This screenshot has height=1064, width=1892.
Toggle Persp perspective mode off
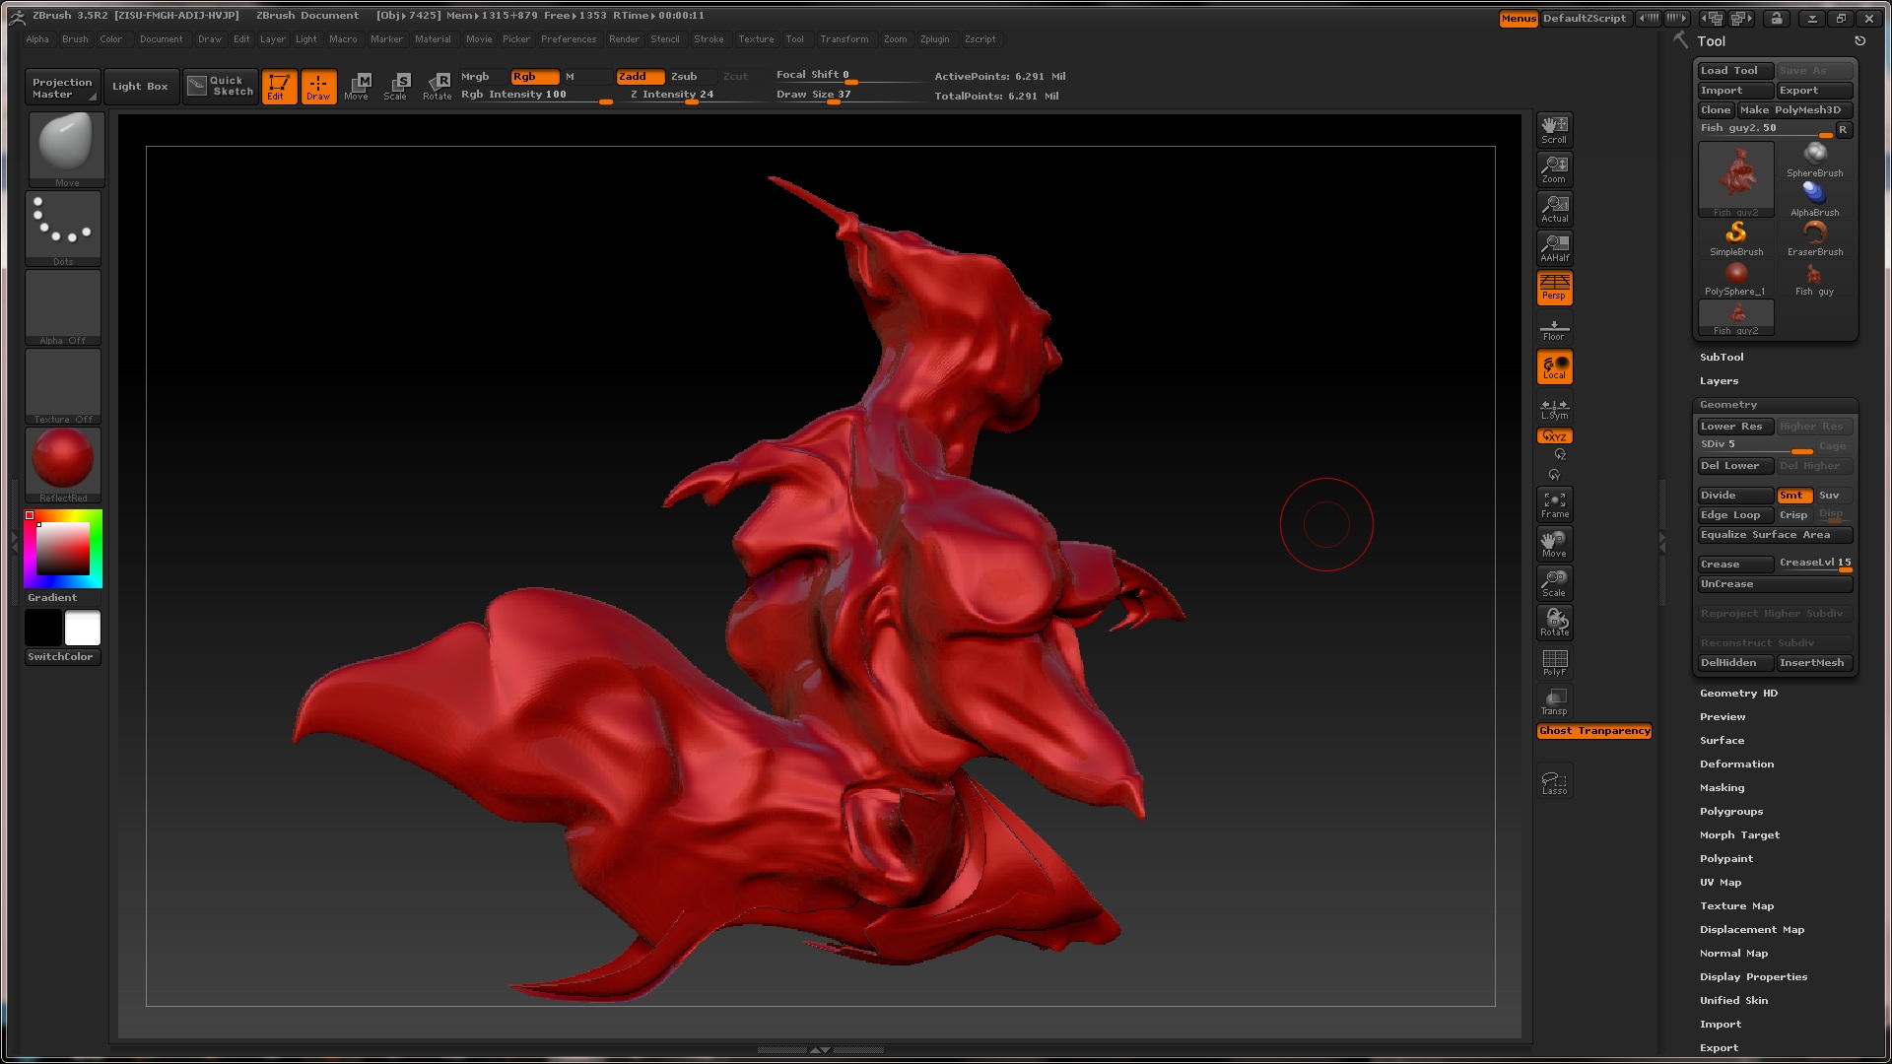tap(1554, 287)
